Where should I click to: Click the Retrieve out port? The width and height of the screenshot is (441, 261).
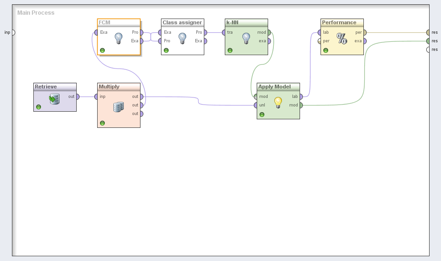78,97
